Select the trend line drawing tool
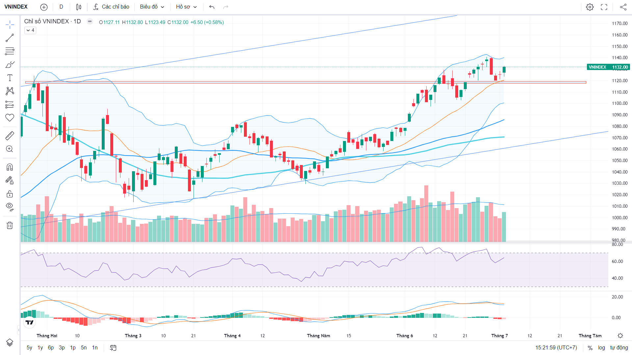The height and width of the screenshot is (355, 632). click(x=10, y=38)
